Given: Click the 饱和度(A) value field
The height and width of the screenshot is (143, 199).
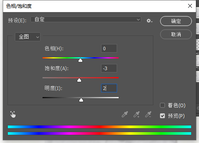Looking at the screenshot, I should [x=109, y=68].
